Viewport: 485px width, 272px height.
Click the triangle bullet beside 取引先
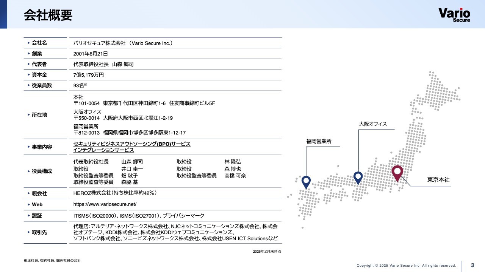click(x=29, y=232)
